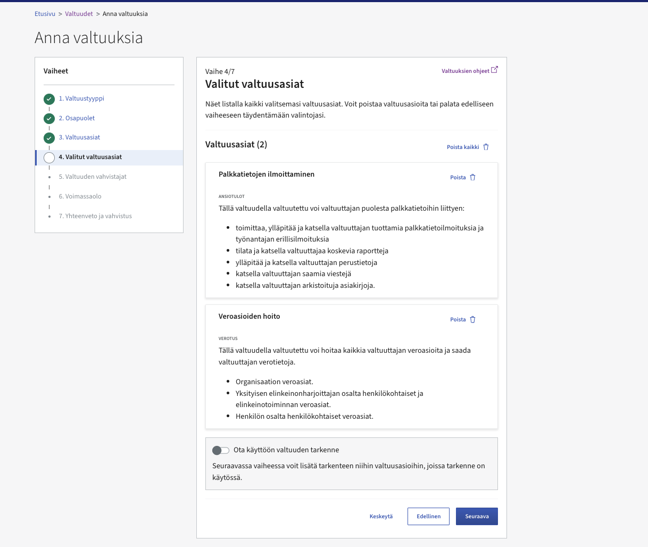Click the 'Ota käyttöön valtuuden tarkenne' label
Screen dimensions: 648x547
point(286,450)
